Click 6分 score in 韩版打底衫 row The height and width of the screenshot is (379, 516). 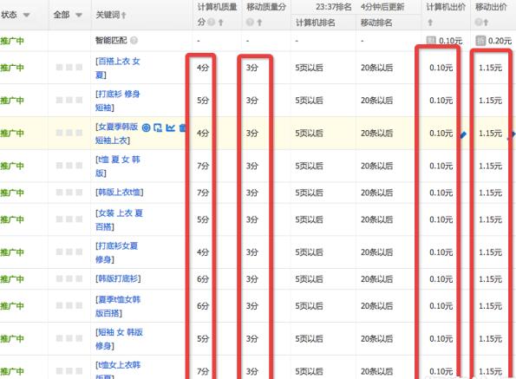[203, 279]
